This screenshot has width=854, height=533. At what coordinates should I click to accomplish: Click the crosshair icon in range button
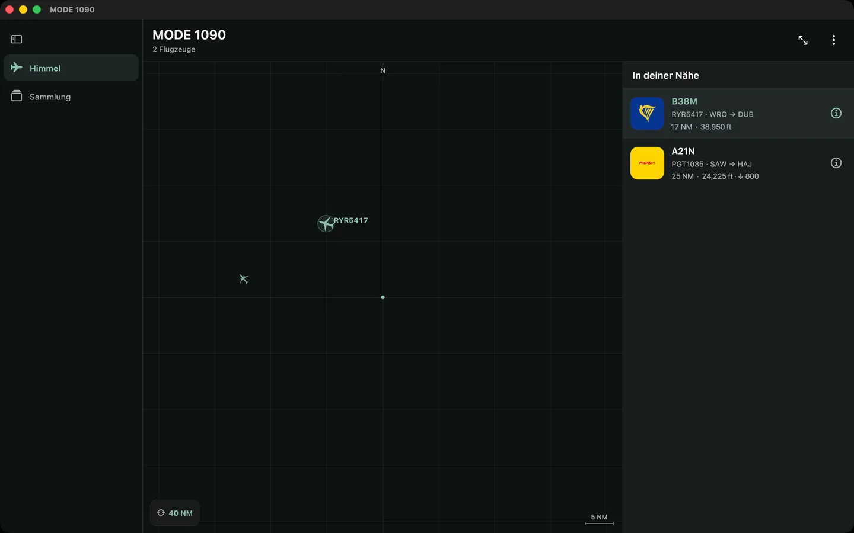(161, 513)
